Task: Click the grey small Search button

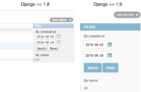Action: (42, 48)
